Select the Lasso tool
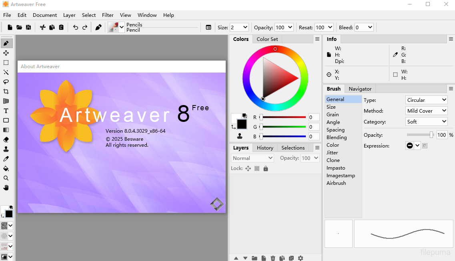The height and width of the screenshot is (261, 455). 6,82
